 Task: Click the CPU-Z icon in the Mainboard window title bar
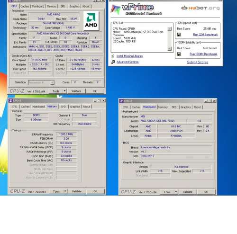[x=121, y=101]
